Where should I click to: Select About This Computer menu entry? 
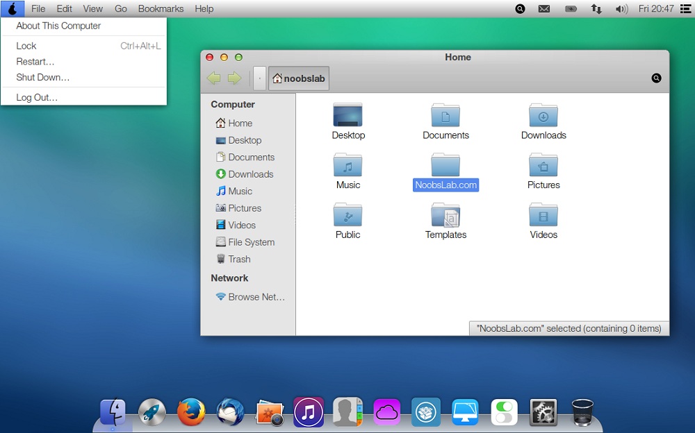click(x=58, y=26)
